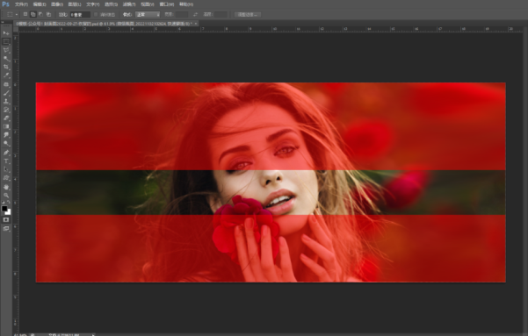
Task: Toggle the anti-alias (消除锯齿) checkbox
Action: coord(96,15)
